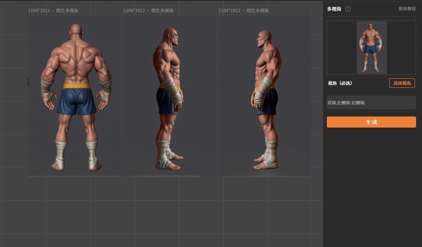Click the 视角（必选）label

[340, 83]
